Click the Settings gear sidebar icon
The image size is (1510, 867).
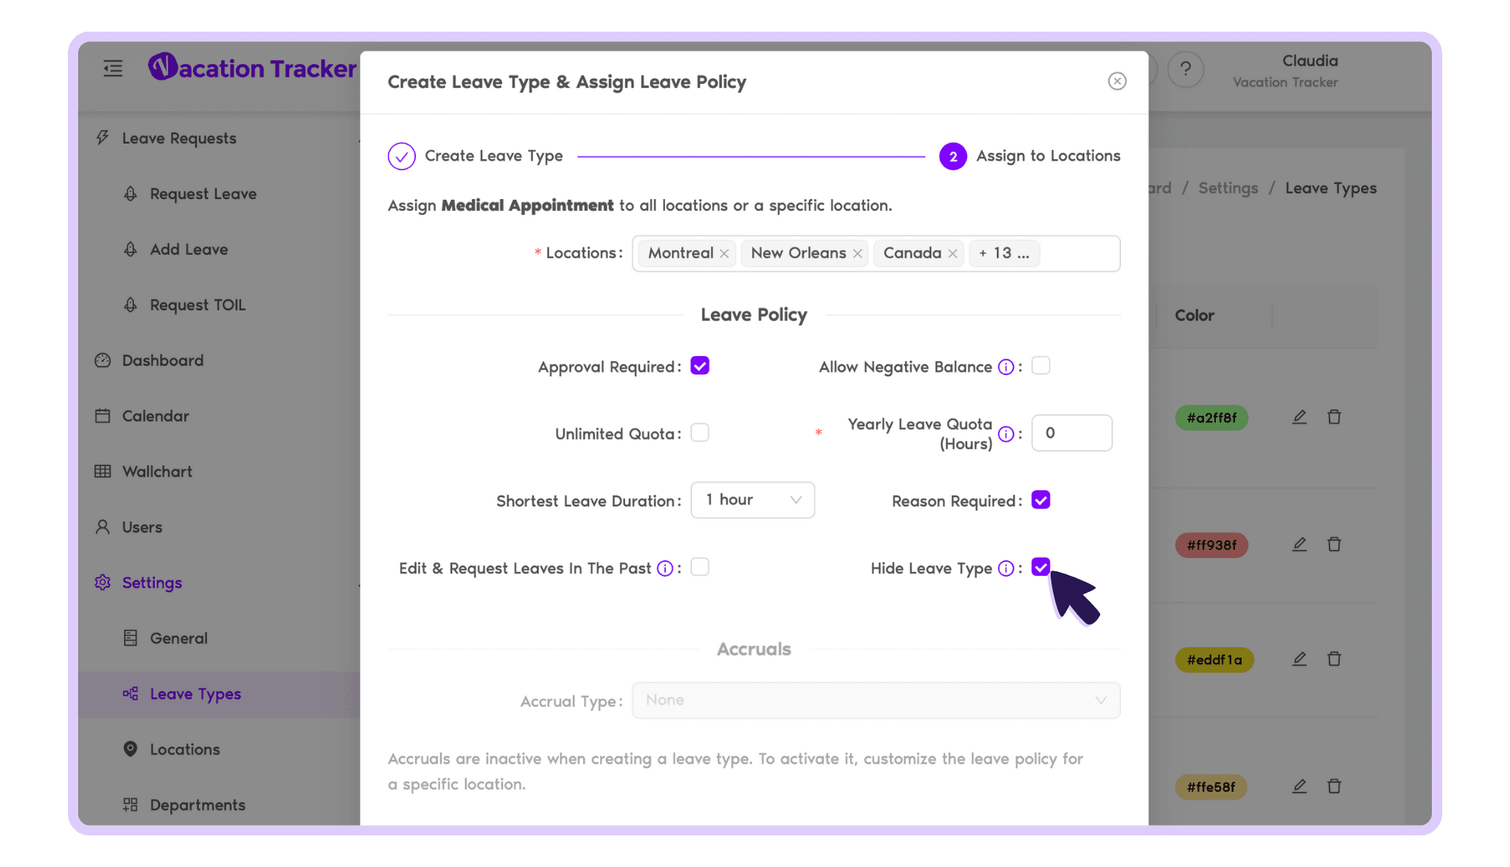tap(102, 582)
